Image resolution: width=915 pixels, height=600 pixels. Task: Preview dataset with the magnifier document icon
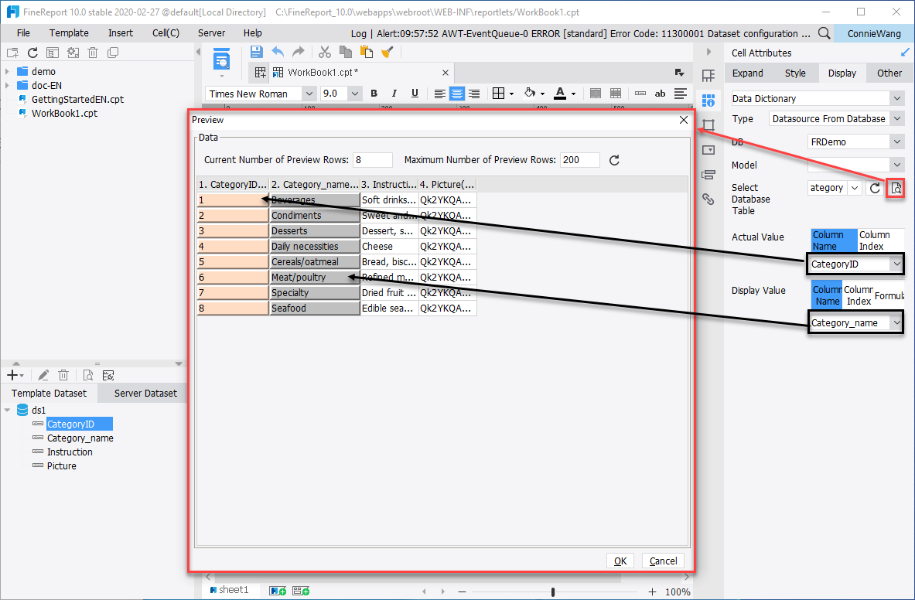point(87,375)
